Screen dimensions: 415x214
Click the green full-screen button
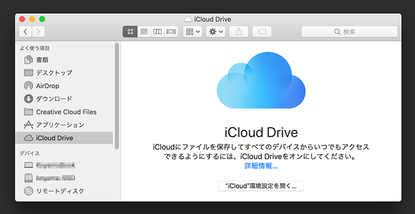[x=42, y=19]
